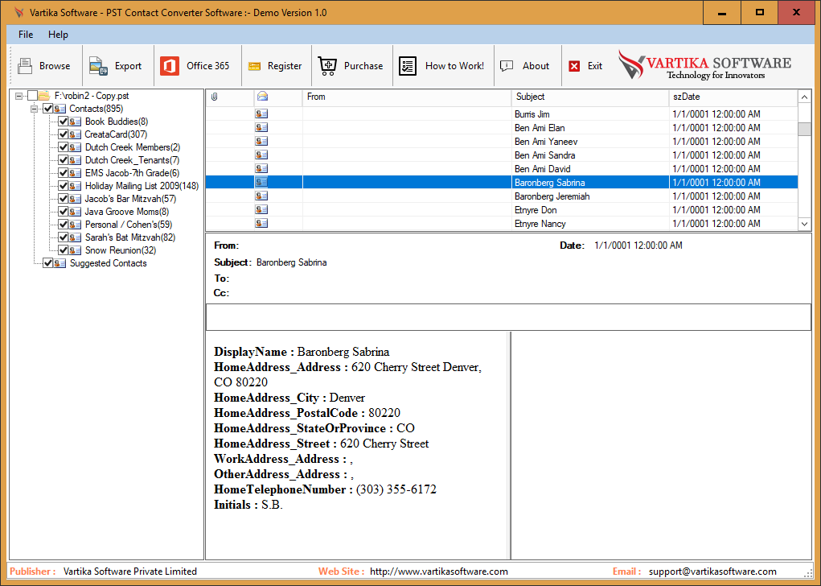Uncheck the CreataCard(307) checkbox

pyautogui.click(x=63, y=134)
